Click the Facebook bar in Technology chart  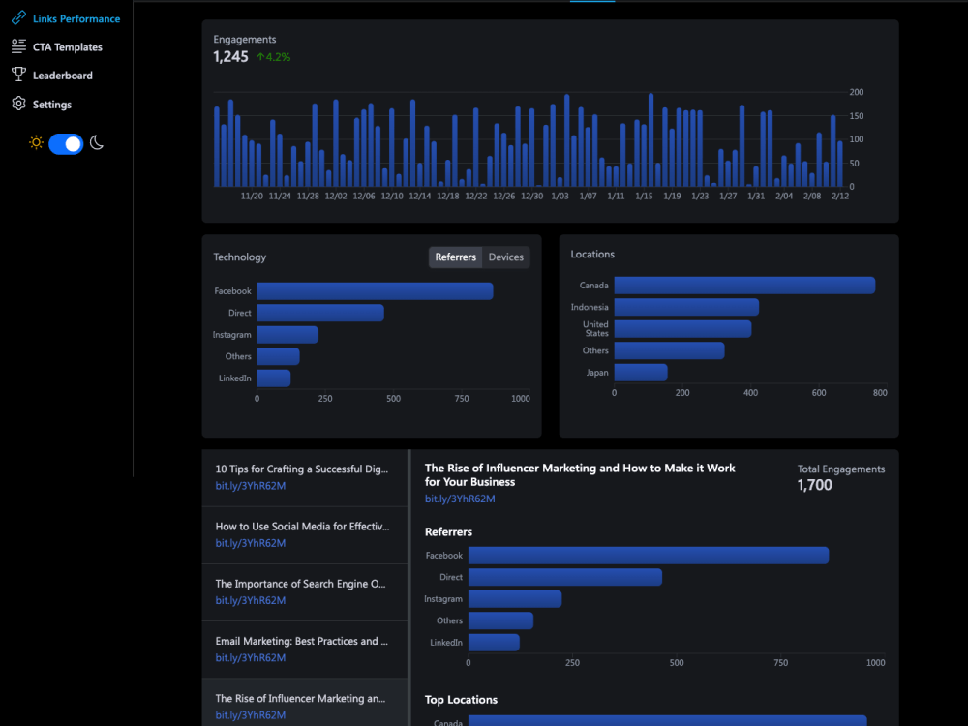click(x=375, y=290)
